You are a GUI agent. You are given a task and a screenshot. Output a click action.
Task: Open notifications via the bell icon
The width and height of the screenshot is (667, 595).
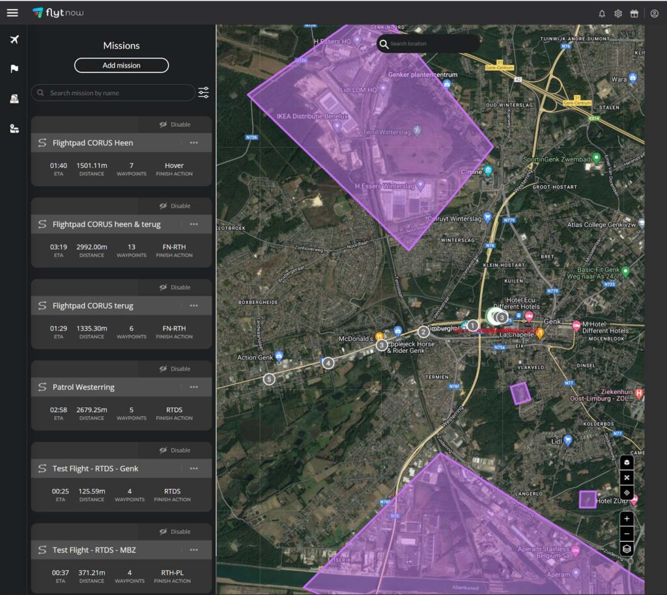point(602,13)
